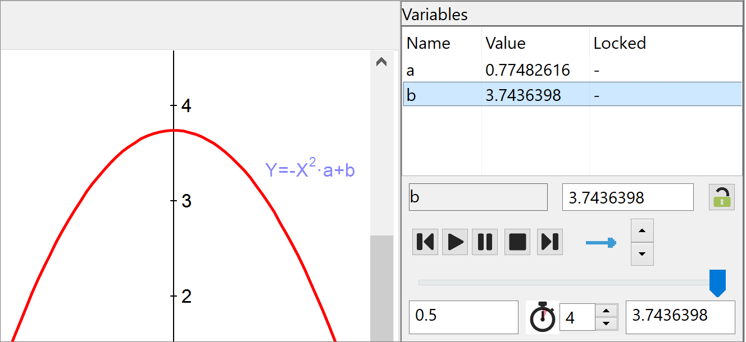Click the value stepper down arrow

pyautogui.click(x=642, y=255)
